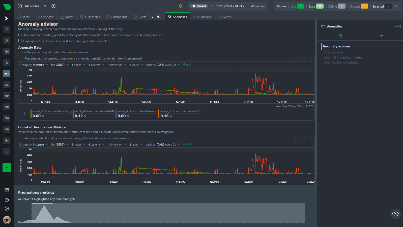Reset the Count of Anomalous Metrics chart filters
Image resolution: width=403 pixels, height=227 pixels.
pos(187,144)
